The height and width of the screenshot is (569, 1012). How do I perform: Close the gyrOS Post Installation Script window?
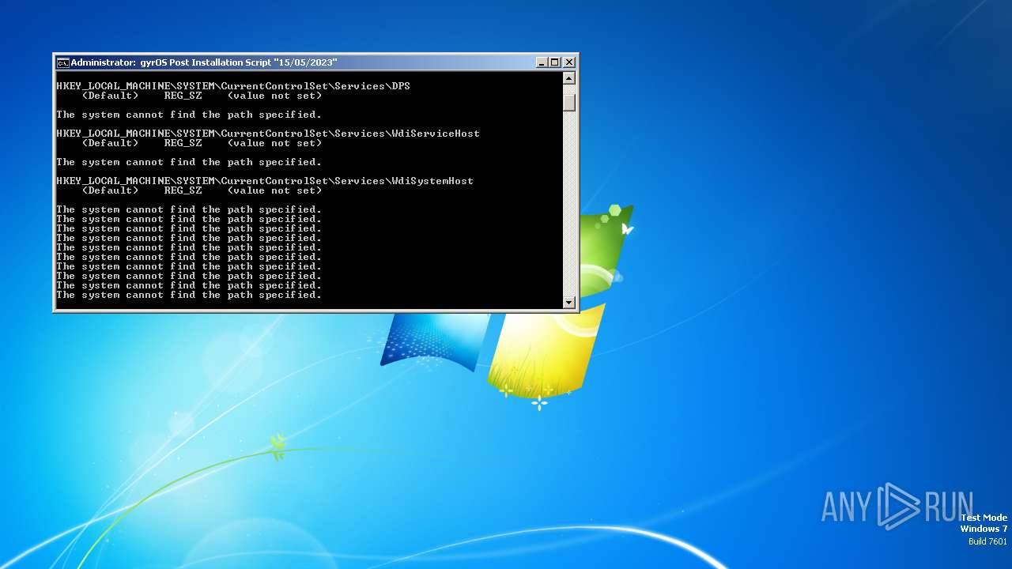tap(568, 62)
